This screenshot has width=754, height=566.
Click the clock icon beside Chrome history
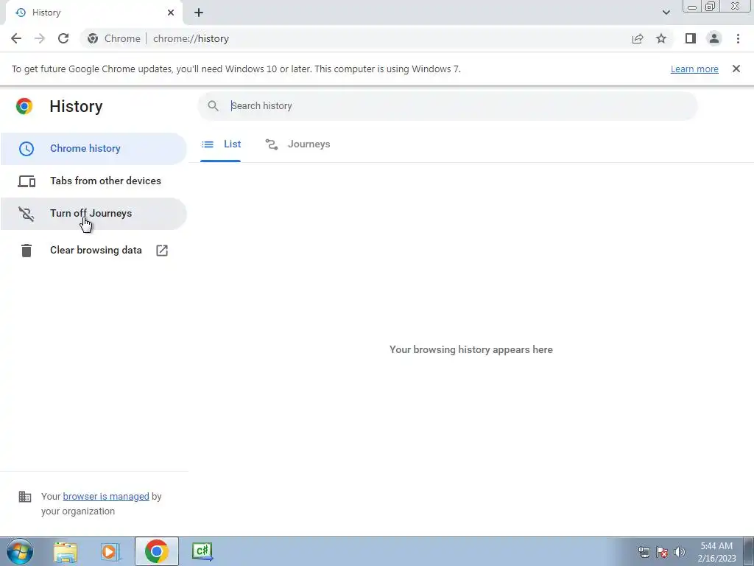point(27,148)
